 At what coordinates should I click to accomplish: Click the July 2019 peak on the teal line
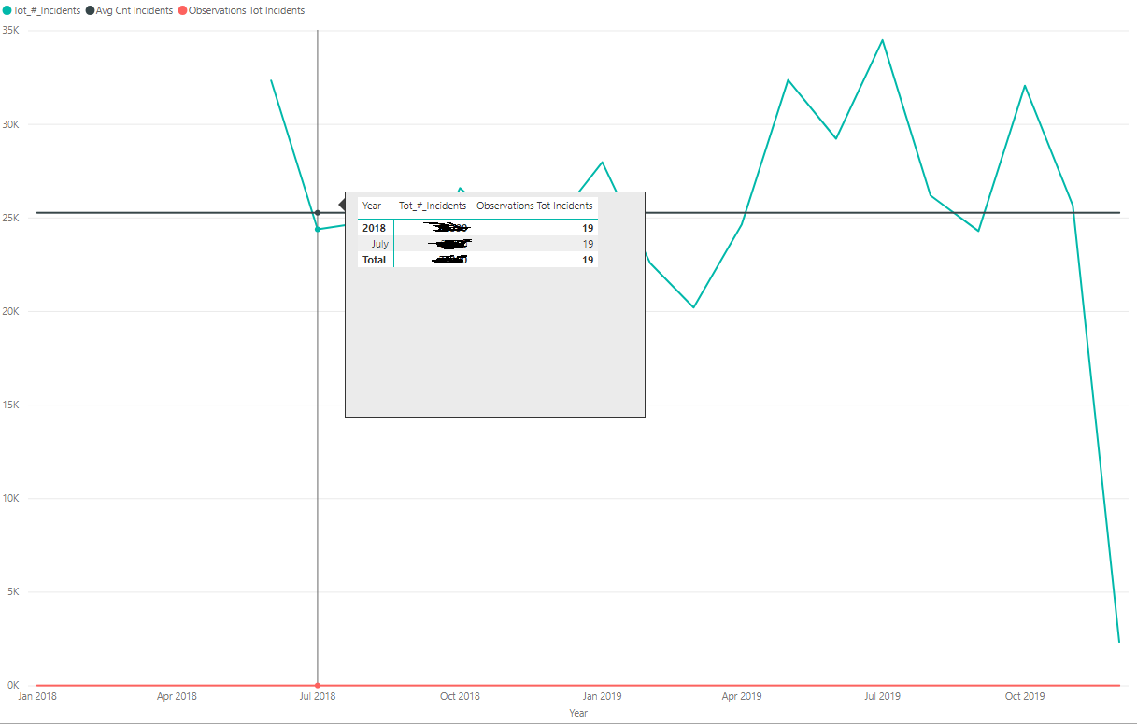click(882, 40)
